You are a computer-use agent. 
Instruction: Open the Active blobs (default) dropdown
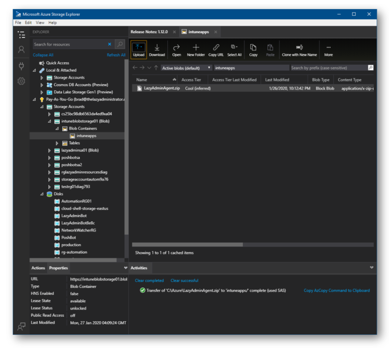tap(186, 68)
